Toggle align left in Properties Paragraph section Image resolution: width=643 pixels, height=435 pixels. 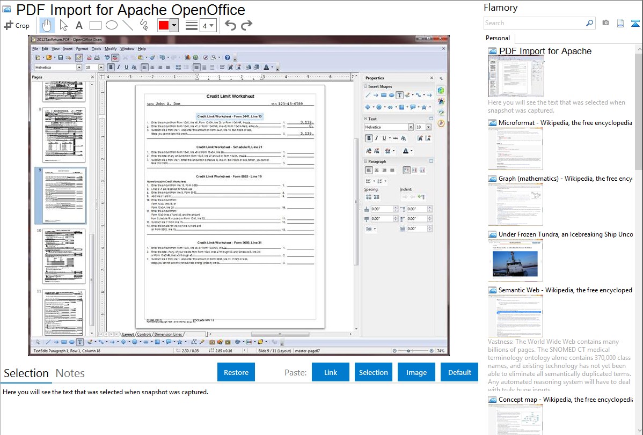(x=369, y=170)
